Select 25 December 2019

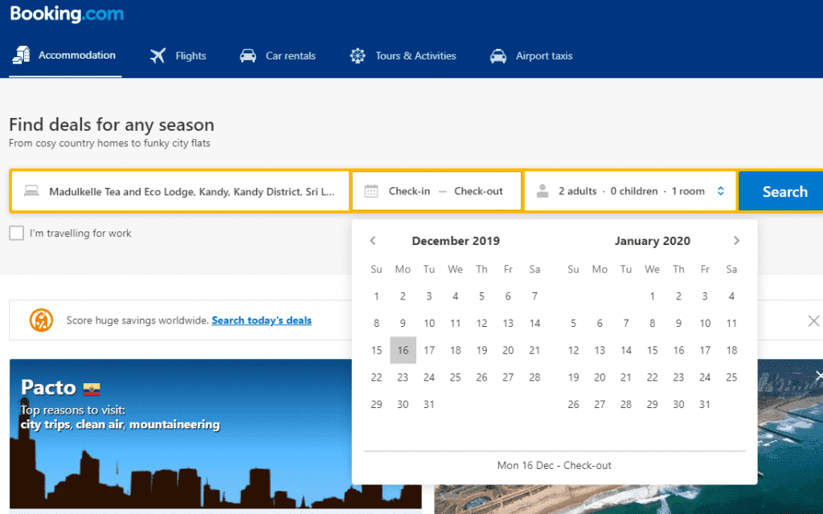[x=455, y=377]
